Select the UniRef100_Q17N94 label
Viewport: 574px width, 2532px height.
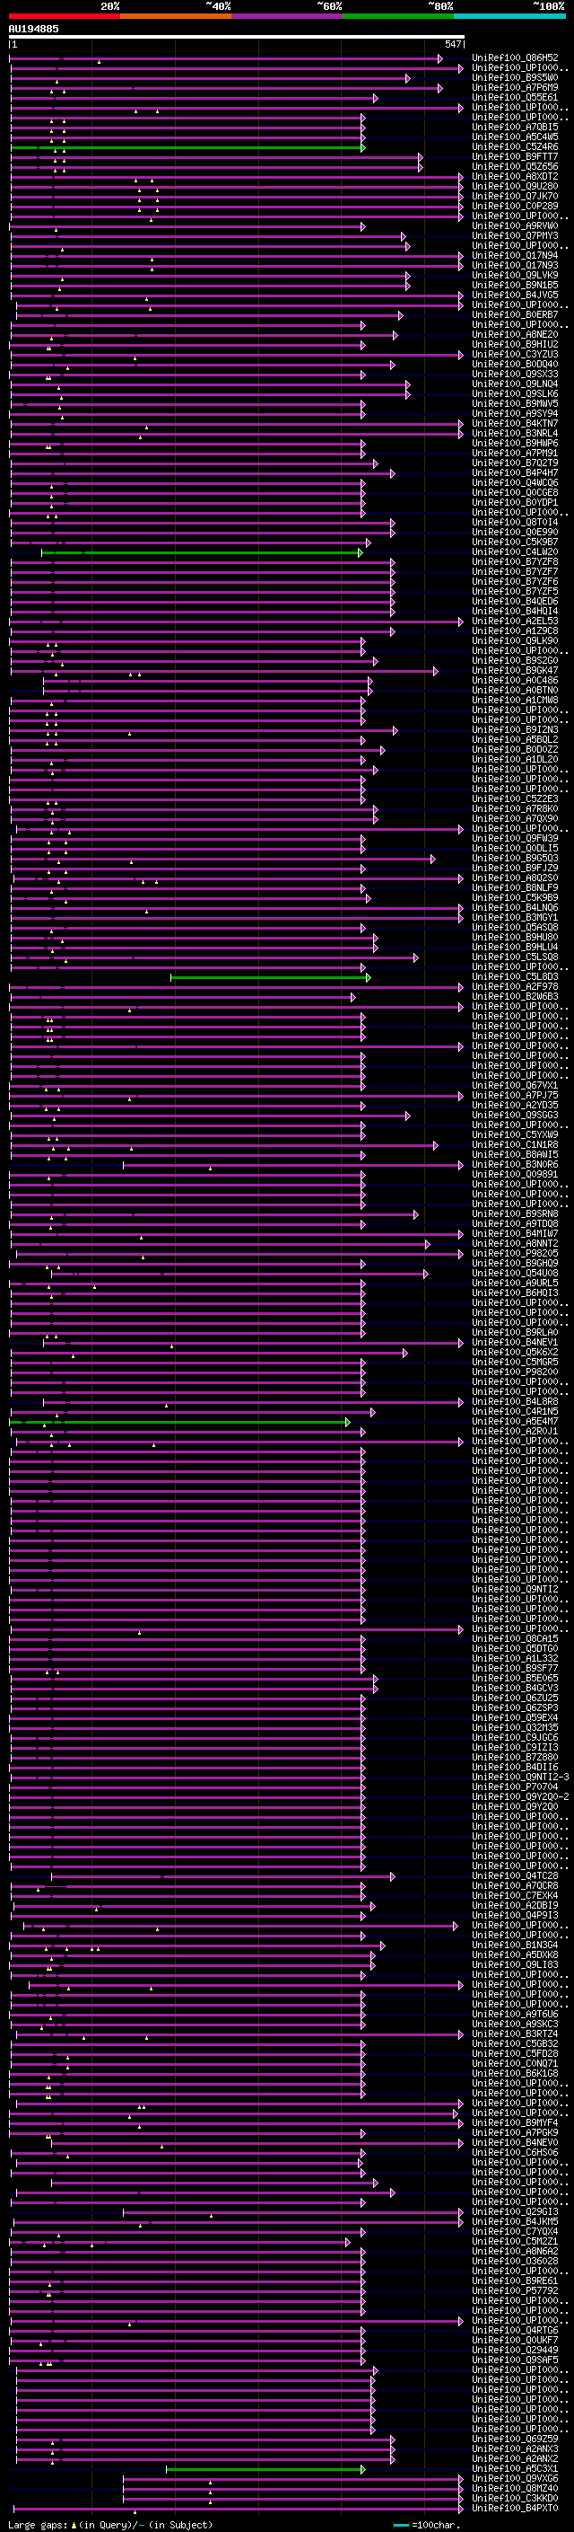(x=515, y=256)
